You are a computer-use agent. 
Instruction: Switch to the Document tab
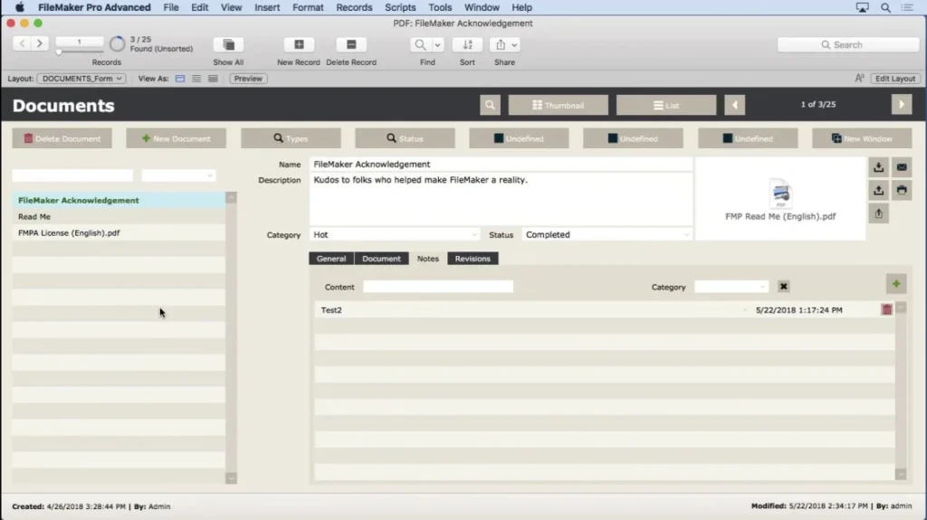pos(381,259)
